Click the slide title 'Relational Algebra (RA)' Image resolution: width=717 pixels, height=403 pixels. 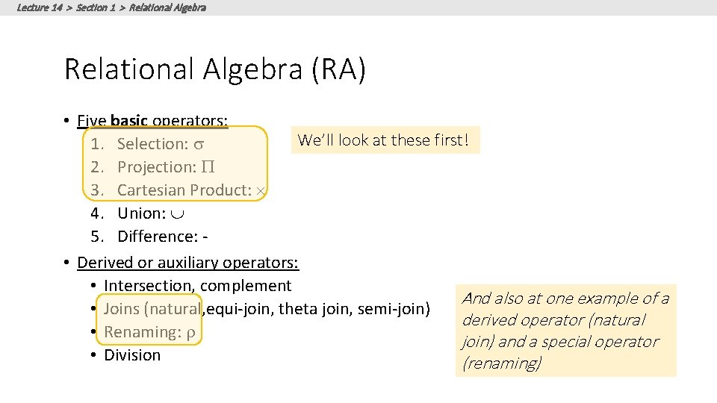215,69
